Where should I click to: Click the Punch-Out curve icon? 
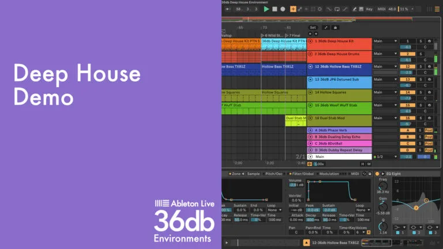pos(346,9)
